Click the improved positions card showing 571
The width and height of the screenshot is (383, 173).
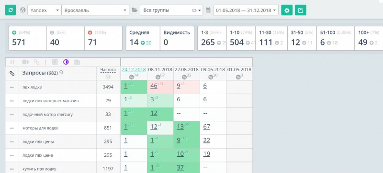(x=28, y=38)
